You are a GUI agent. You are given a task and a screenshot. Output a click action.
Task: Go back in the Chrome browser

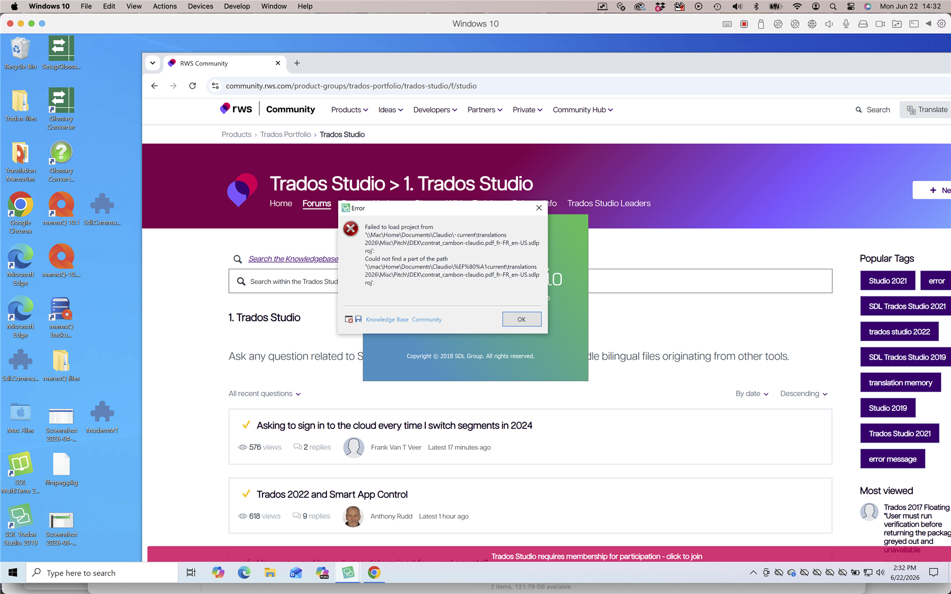tap(154, 86)
